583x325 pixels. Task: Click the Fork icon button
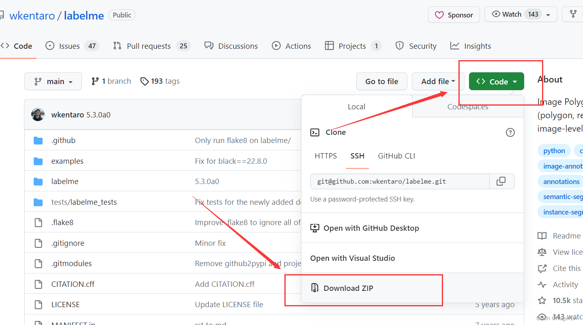tap(573, 14)
